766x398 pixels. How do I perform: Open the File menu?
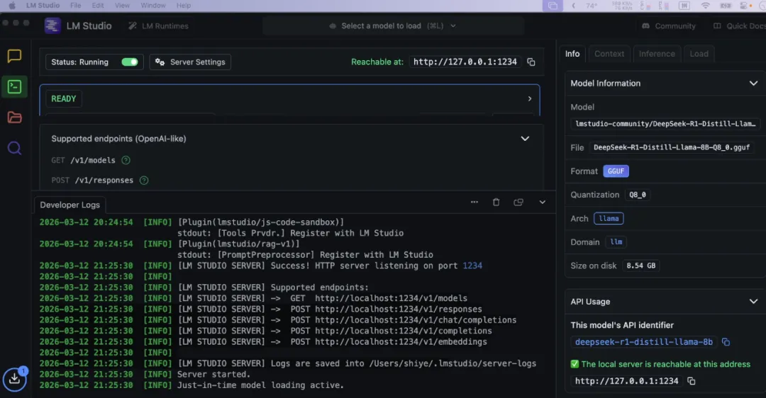tap(76, 6)
